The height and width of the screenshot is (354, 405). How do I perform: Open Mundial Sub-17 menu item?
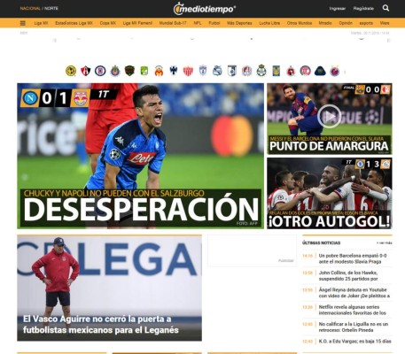click(173, 23)
